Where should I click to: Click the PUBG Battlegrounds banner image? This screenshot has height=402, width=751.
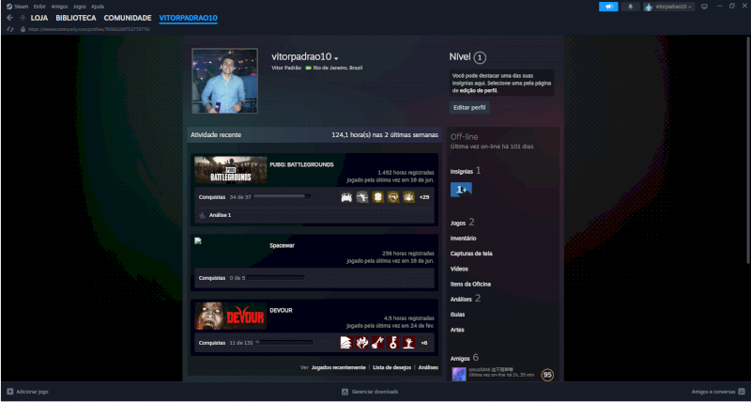(x=230, y=170)
